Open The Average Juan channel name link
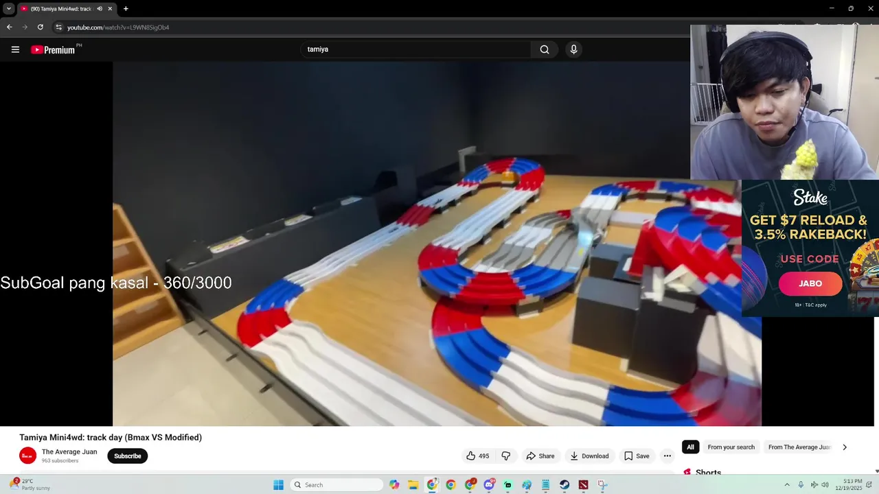 click(69, 451)
